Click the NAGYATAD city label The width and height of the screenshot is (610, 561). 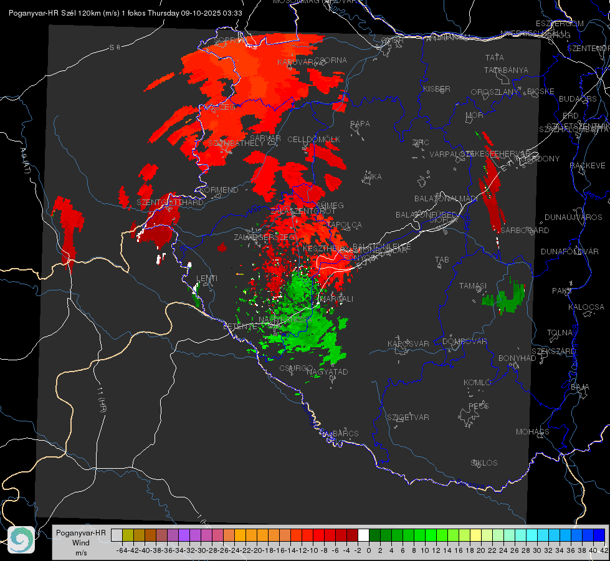coord(327,372)
